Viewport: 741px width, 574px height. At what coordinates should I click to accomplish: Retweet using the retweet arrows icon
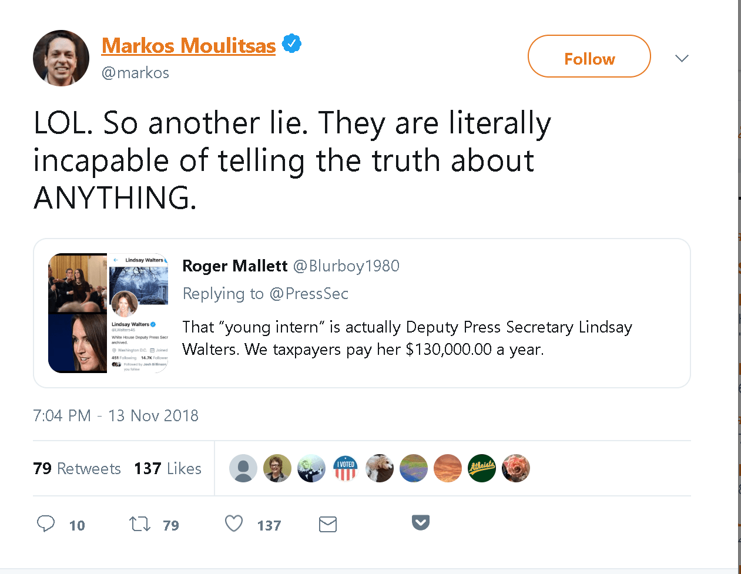pos(139,523)
